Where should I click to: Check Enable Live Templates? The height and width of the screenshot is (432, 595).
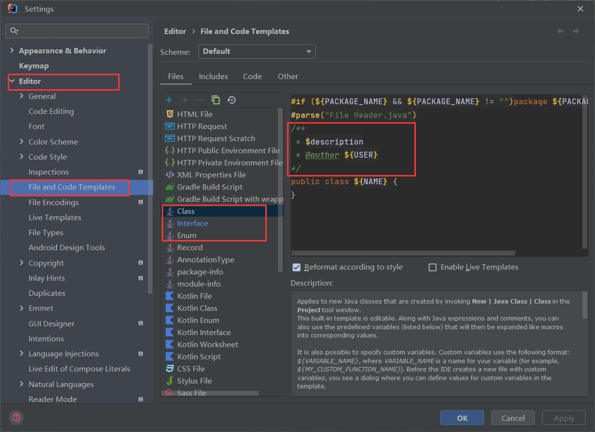click(432, 267)
